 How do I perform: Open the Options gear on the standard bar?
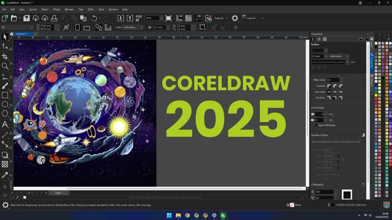click(x=235, y=18)
